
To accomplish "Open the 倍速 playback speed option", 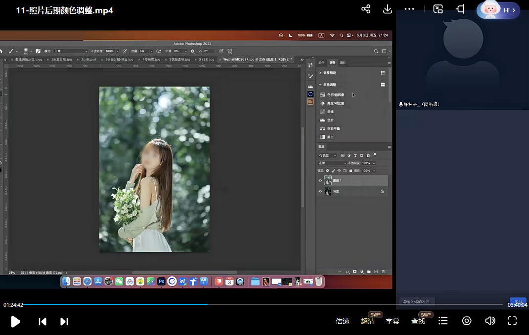I will coord(343,321).
